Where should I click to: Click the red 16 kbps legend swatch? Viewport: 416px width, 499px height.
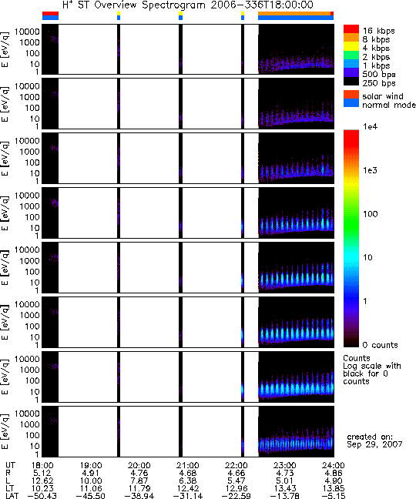(x=351, y=29)
